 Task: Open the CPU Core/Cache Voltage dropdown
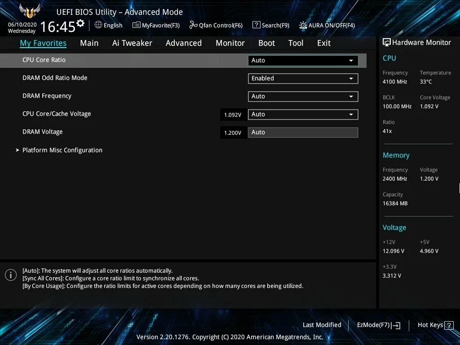pos(303,115)
